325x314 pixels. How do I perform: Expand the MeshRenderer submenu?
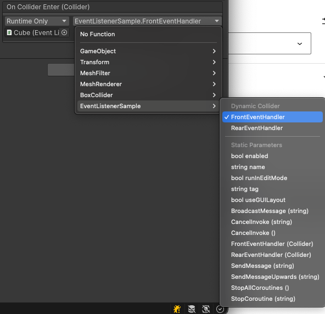click(x=148, y=84)
